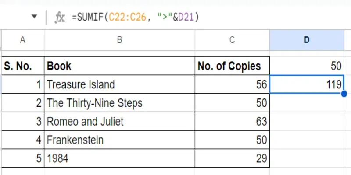Select the 1984 book cell
The height and width of the screenshot is (175, 351).
[x=119, y=158]
